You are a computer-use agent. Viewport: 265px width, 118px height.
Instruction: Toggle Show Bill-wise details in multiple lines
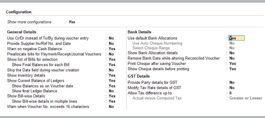112,101
